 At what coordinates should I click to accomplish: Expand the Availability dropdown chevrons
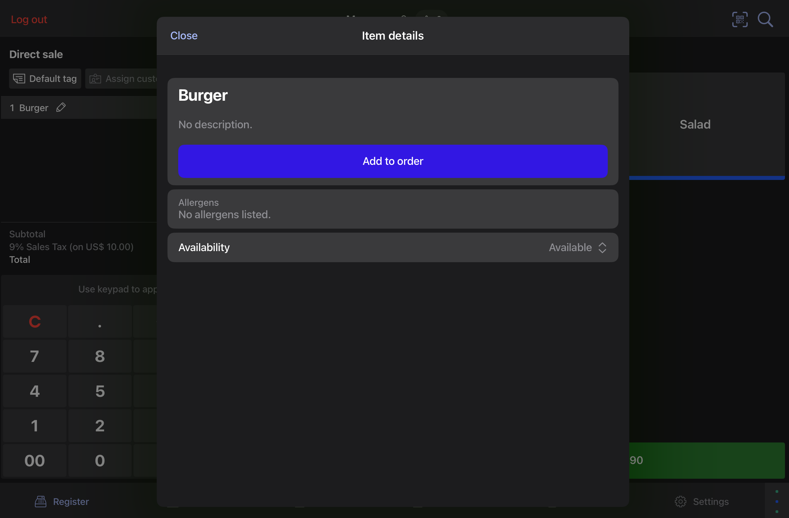click(x=602, y=247)
